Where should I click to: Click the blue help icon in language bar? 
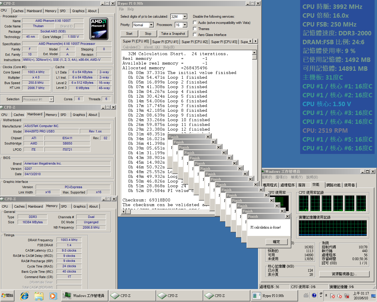tap(314, 295)
